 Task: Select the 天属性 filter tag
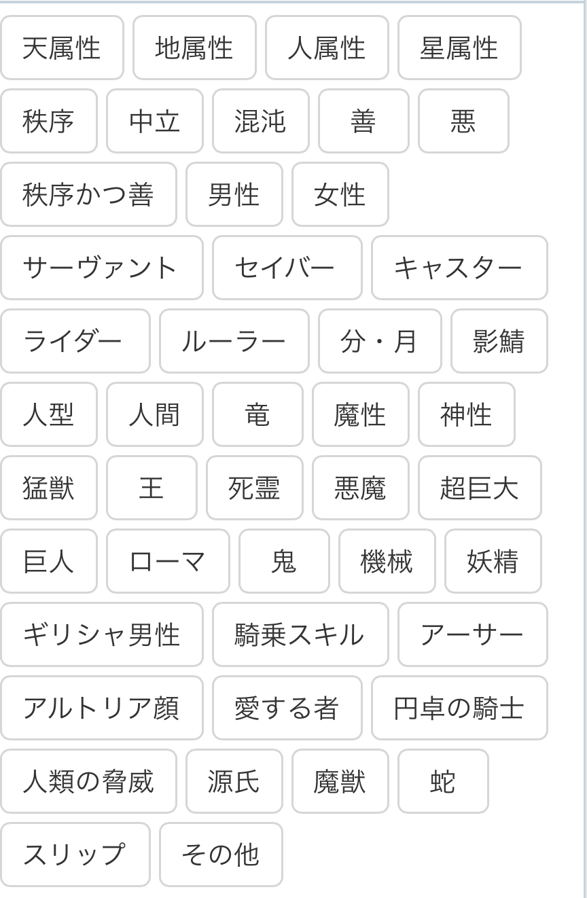tap(62, 48)
